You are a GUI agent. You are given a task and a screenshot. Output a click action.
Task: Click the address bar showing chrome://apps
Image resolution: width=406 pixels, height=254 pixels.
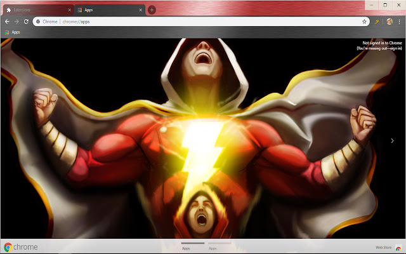tap(200, 22)
